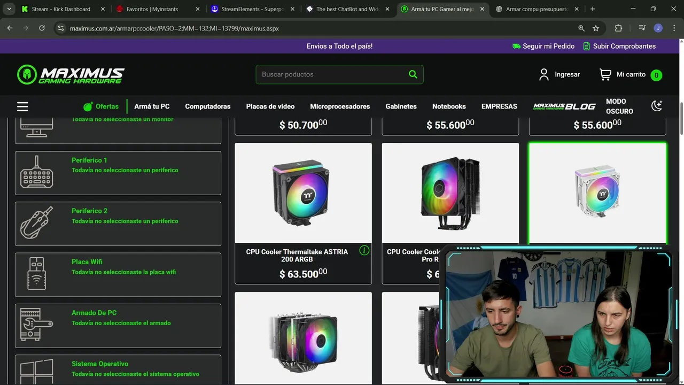Click the green search magnifier icon
Viewport: 684px width, 385px height.
click(413, 74)
